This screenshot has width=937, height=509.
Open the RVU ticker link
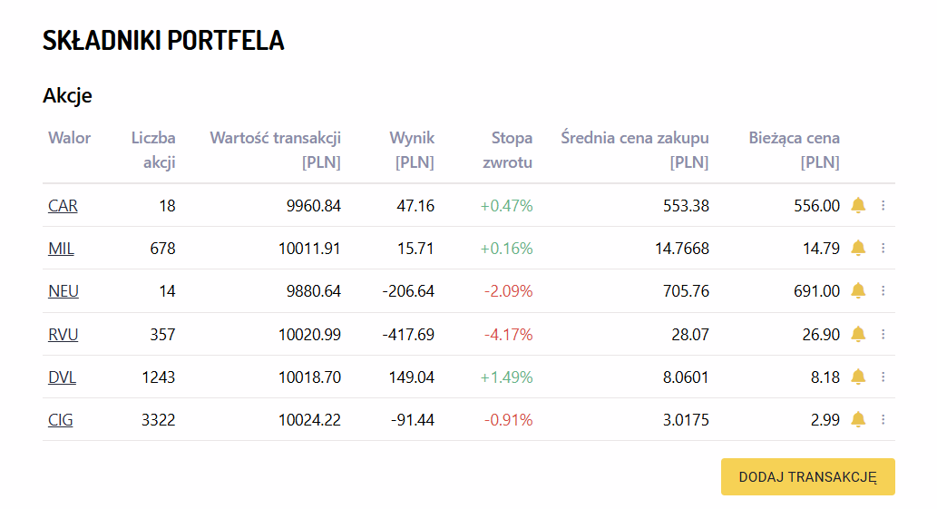[63, 334]
